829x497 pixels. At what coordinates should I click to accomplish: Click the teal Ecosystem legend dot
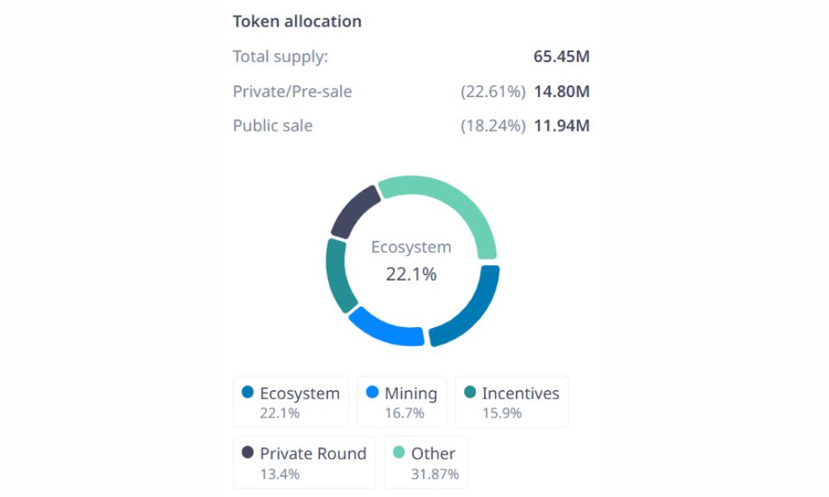pos(250,393)
